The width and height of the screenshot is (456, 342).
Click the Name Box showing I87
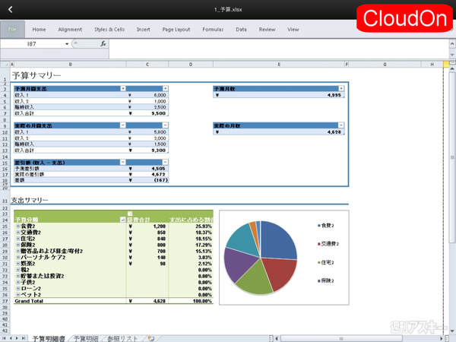point(32,44)
